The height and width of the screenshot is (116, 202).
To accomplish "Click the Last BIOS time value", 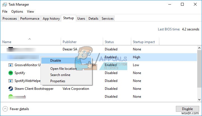I will 190,29.
